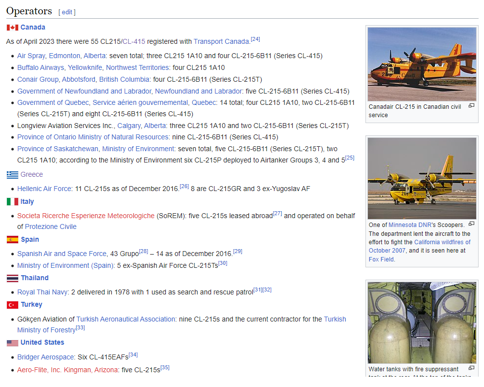Open the Spanish Air and Space Force link
Image resolution: width=484 pixels, height=387 pixels.
(62, 254)
